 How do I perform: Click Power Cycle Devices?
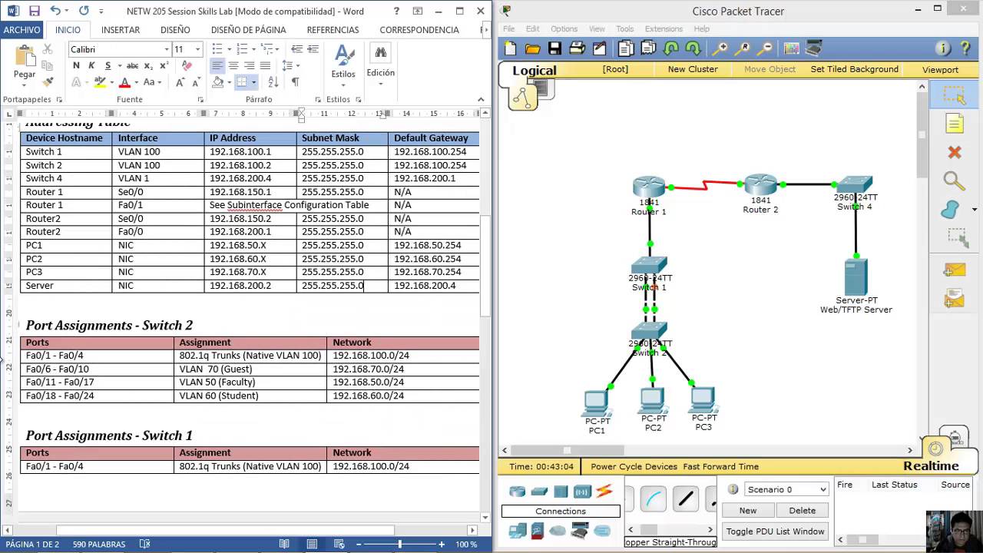[634, 466]
